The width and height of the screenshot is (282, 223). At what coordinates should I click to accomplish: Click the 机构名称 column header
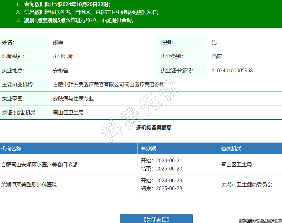pyautogui.click(x=11, y=149)
